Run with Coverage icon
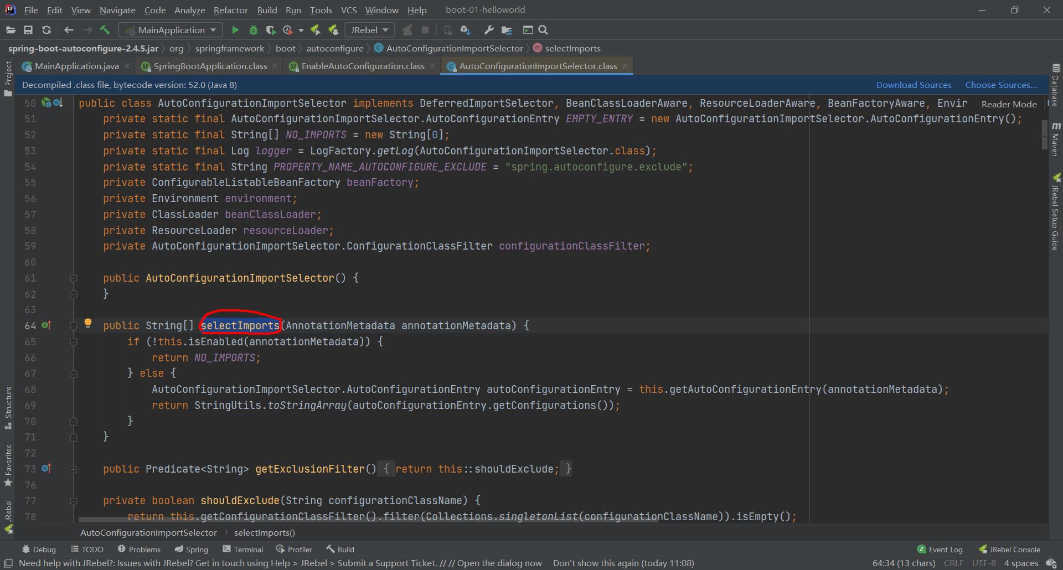The height and width of the screenshot is (570, 1063). pyautogui.click(x=271, y=30)
